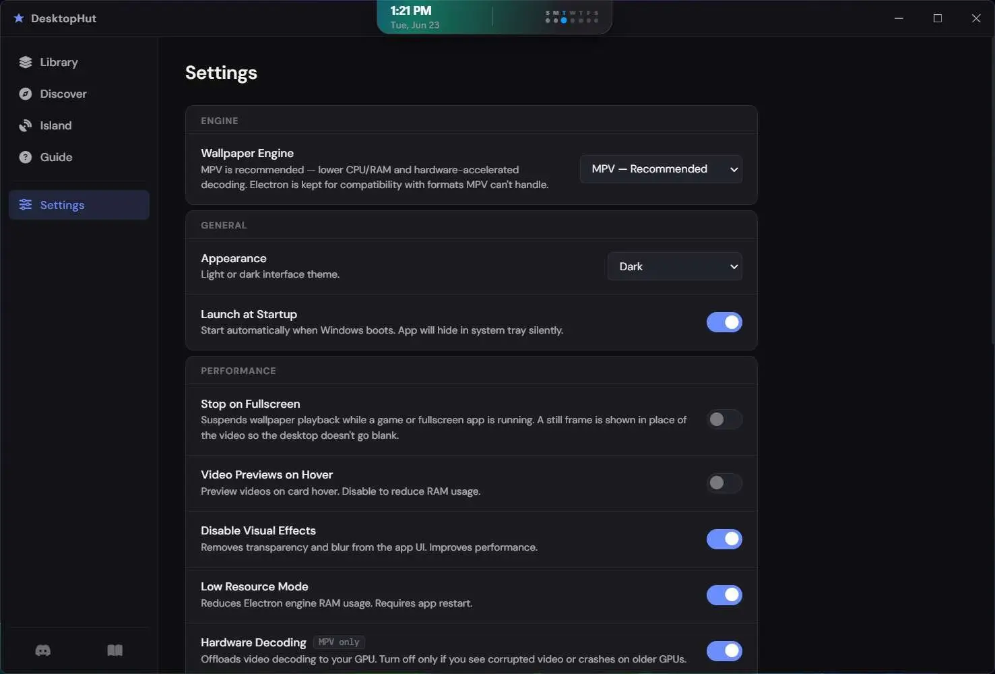The width and height of the screenshot is (995, 674).
Task: Open the Island page
Action: click(79, 125)
